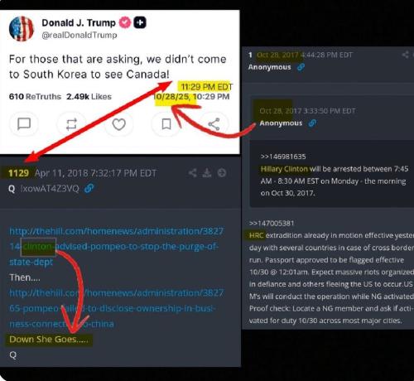
Task: Click the ReTruth repost icon
Action: pyautogui.click(x=71, y=124)
